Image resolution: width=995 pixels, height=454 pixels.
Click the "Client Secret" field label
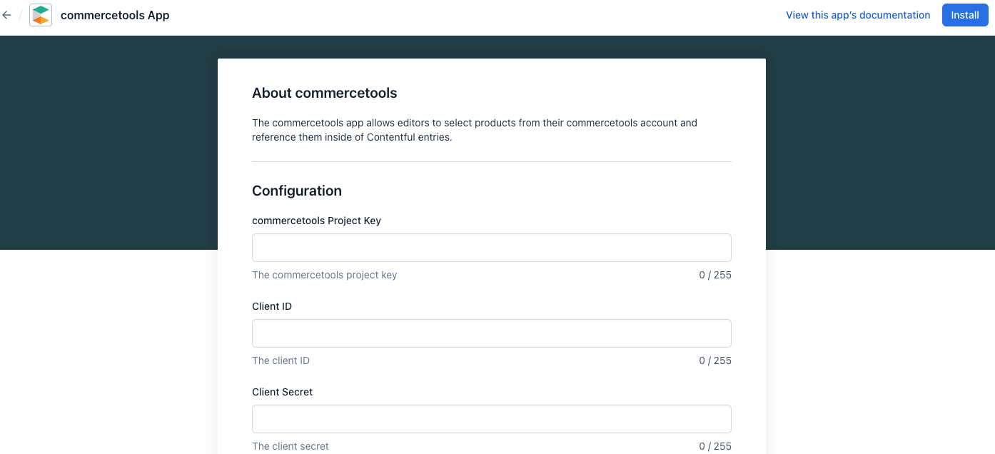click(283, 392)
